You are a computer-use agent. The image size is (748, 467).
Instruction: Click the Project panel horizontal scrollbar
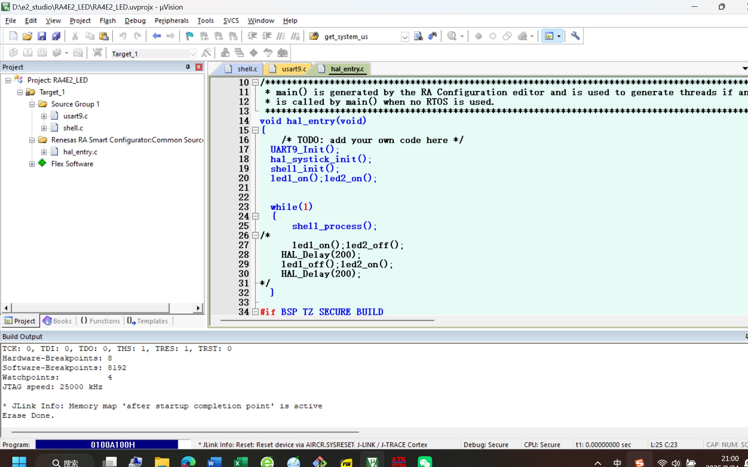click(90, 308)
